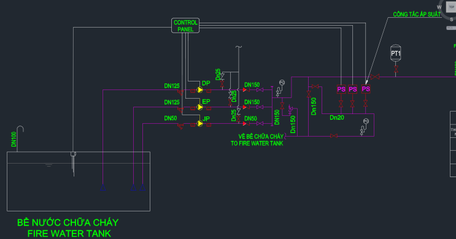Select the DN150 label after the EP pump
456x239 pixels.
(252, 102)
